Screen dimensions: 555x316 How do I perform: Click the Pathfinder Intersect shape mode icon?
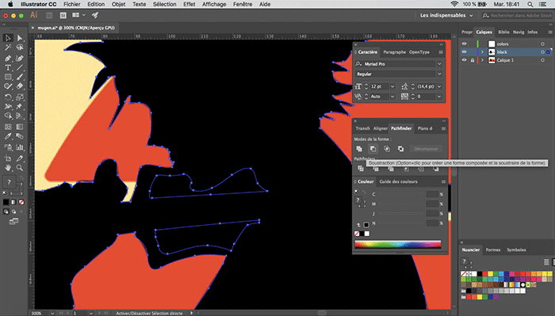(387, 149)
